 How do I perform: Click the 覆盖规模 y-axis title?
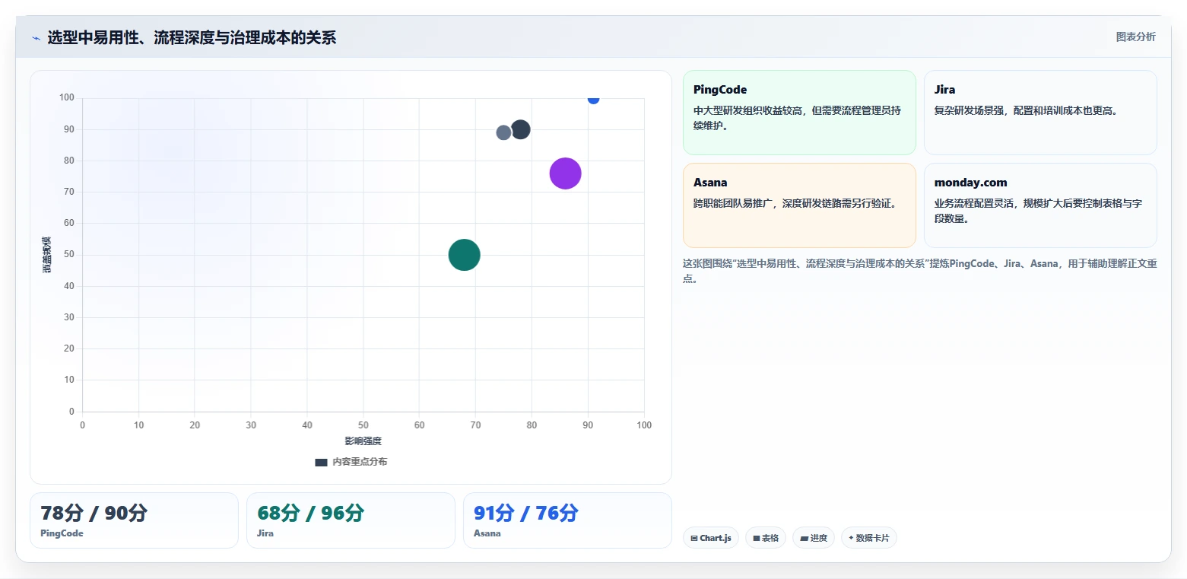pyautogui.click(x=47, y=255)
